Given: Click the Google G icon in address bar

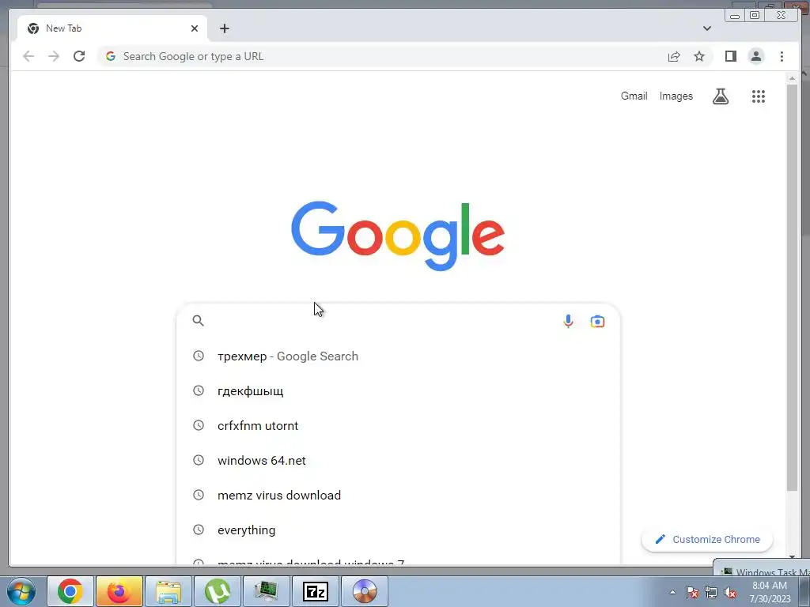Looking at the screenshot, I should coord(111,56).
